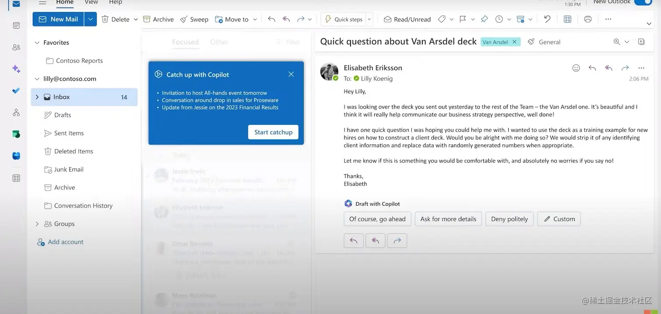This screenshot has height=314, width=661.
Task: Click the Sweep ribbon button
Action: click(x=194, y=19)
